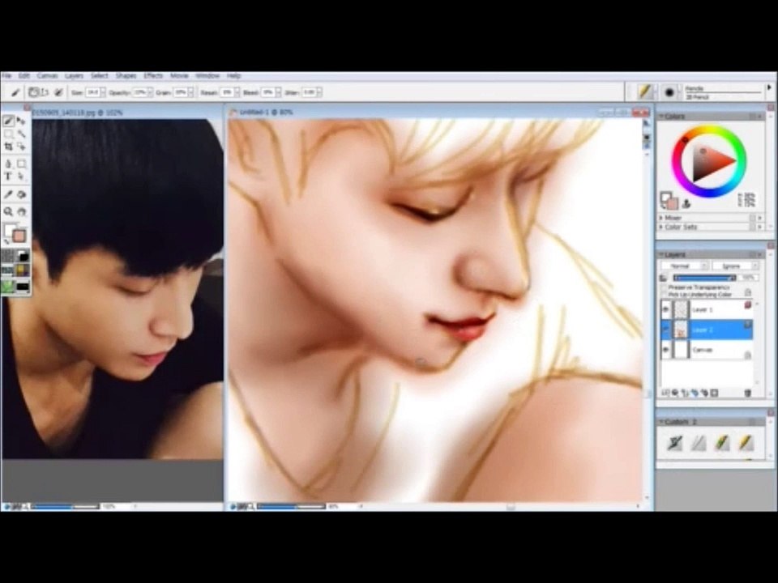Collapse the Layers panel
Viewport: 778px width, 583px height.
(661, 254)
